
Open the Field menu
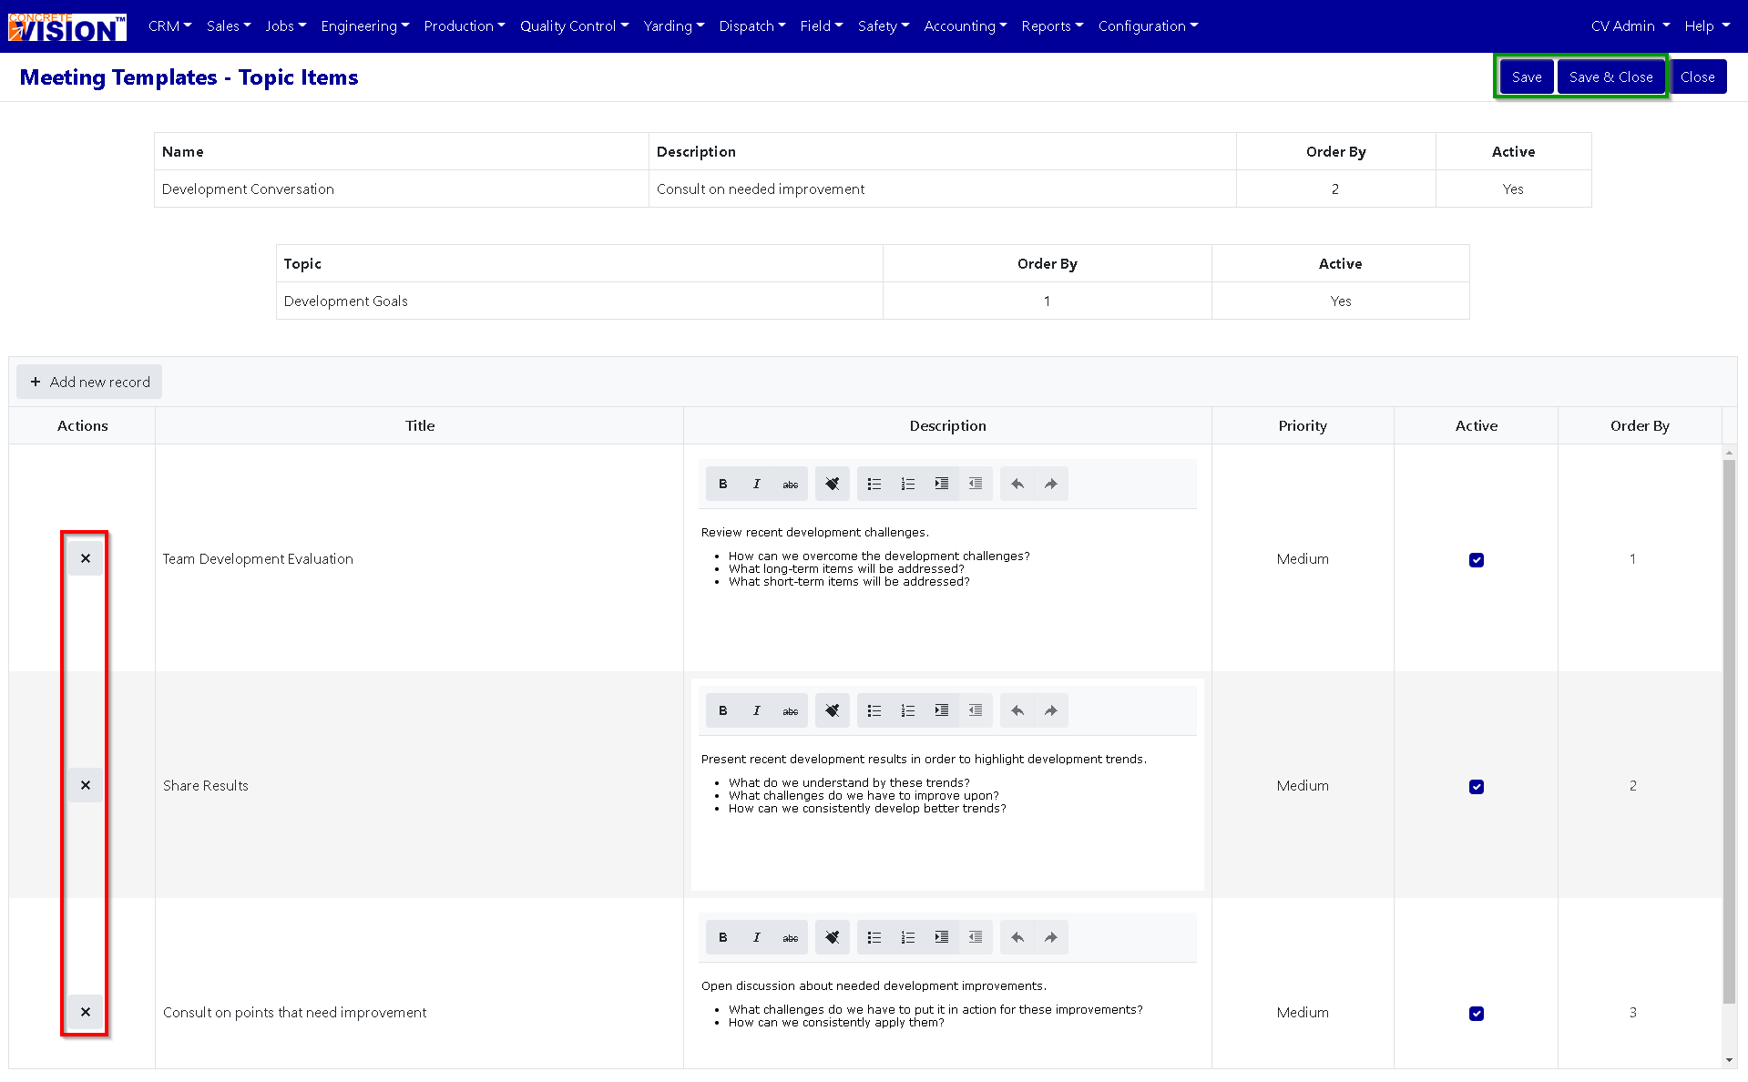[x=822, y=26]
